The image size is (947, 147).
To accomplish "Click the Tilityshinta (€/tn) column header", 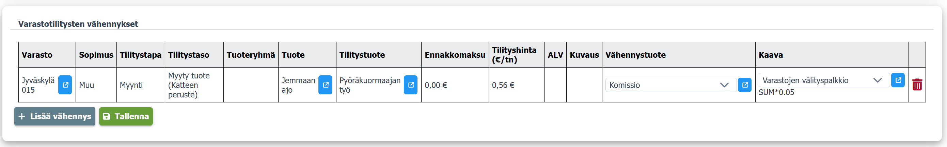I will (x=514, y=55).
